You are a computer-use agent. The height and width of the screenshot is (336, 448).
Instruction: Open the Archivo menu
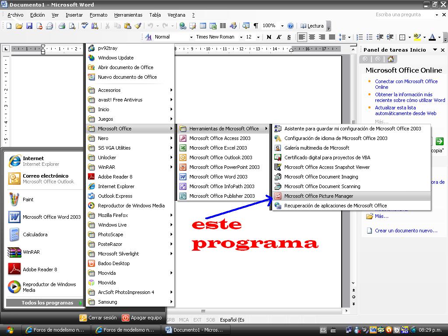click(x=15, y=15)
